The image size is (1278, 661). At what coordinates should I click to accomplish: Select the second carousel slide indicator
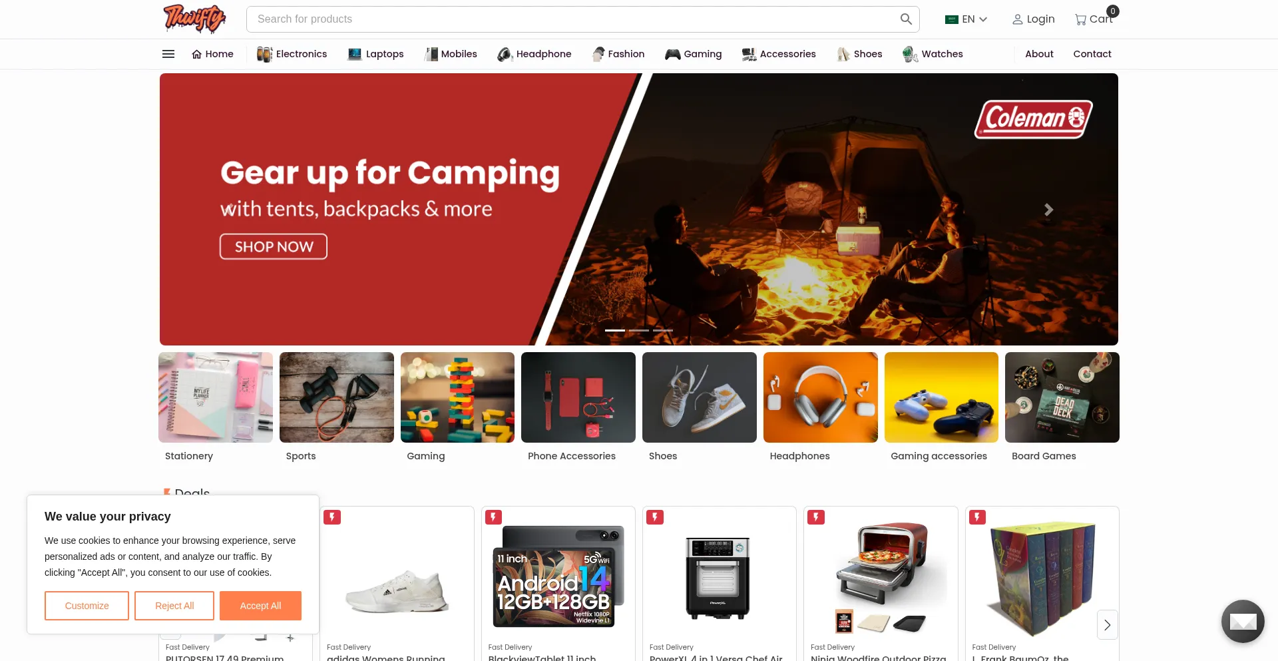[x=639, y=330]
